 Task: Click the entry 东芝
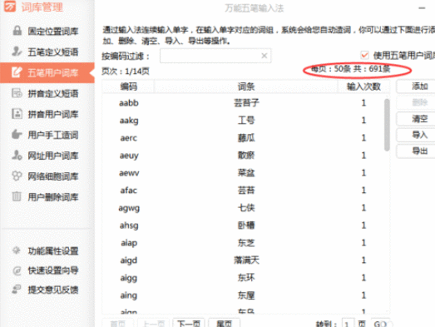click(246, 243)
